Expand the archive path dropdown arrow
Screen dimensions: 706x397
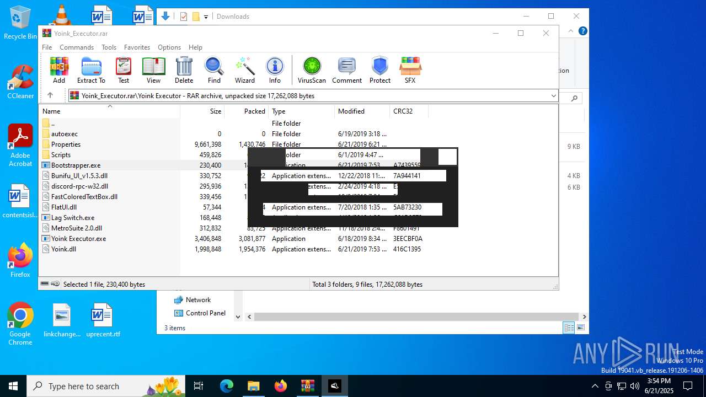coord(553,96)
